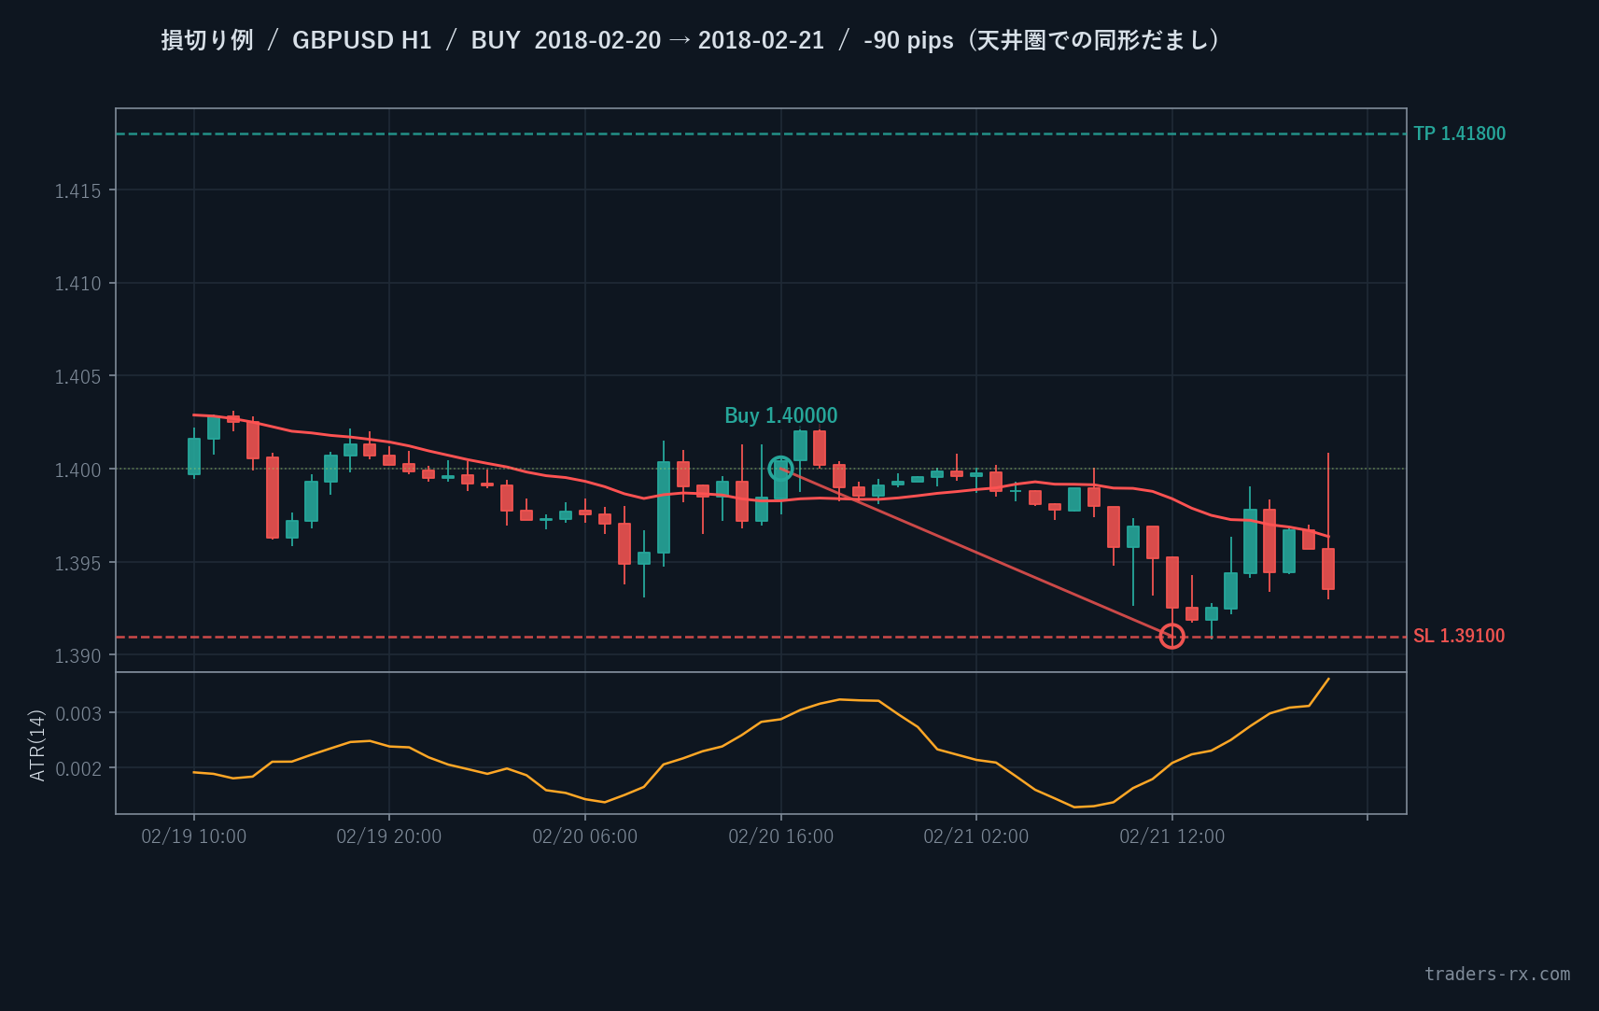Click the 02/21 02:00 time label
Viewport: 1599px width, 1011px height.
pos(976,836)
